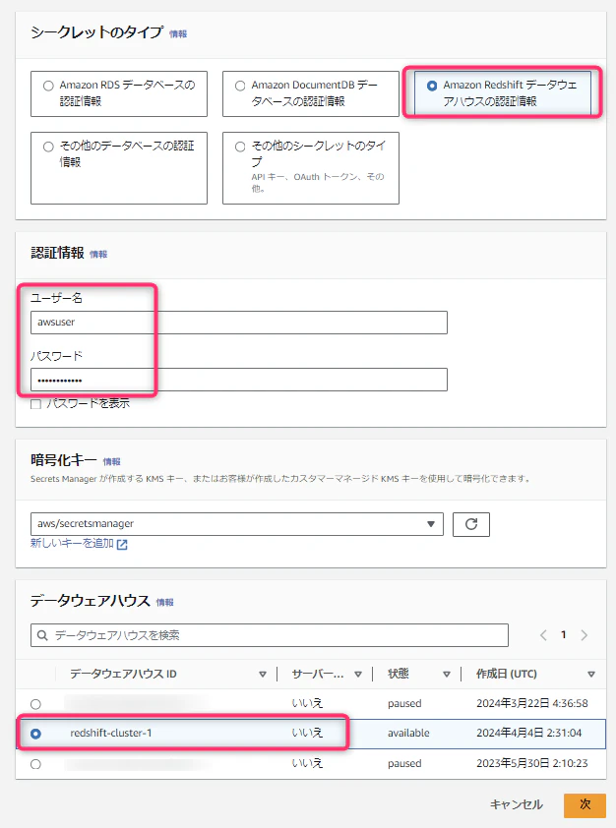
Task: Click the date 2024年4月4日 2:31:04
Action: tap(528, 733)
